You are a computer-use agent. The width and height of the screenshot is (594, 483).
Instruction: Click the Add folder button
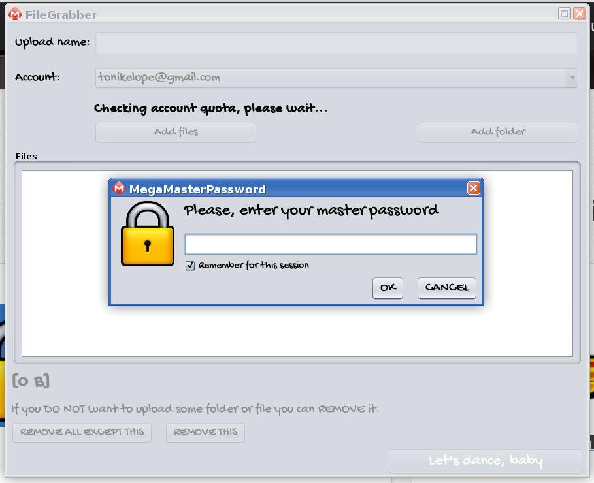pyautogui.click(x=498, y=132)
